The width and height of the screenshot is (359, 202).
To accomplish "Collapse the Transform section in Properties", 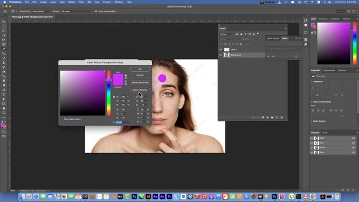I will 312,81.
